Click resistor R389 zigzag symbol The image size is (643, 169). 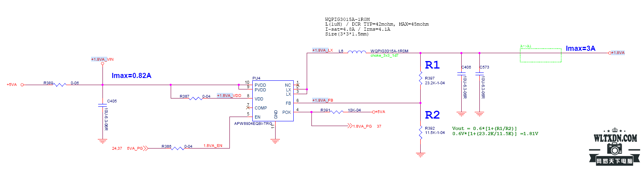point(60,85)
